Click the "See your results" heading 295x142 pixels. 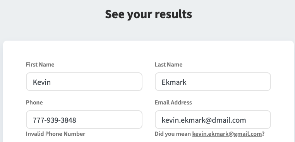[148, 14]
